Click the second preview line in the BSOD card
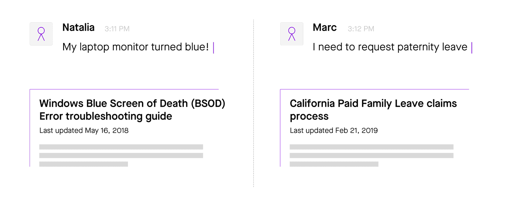Image resolution: width=505 pixels, height=200 pixels. pos(121,156)
